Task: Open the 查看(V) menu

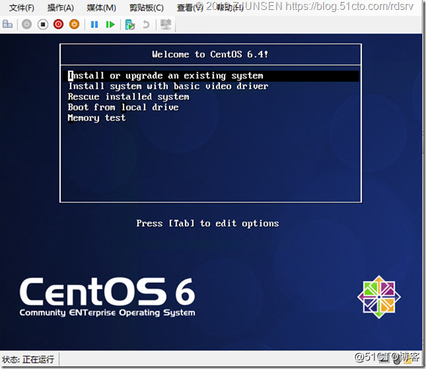Action: coord(190,8)
